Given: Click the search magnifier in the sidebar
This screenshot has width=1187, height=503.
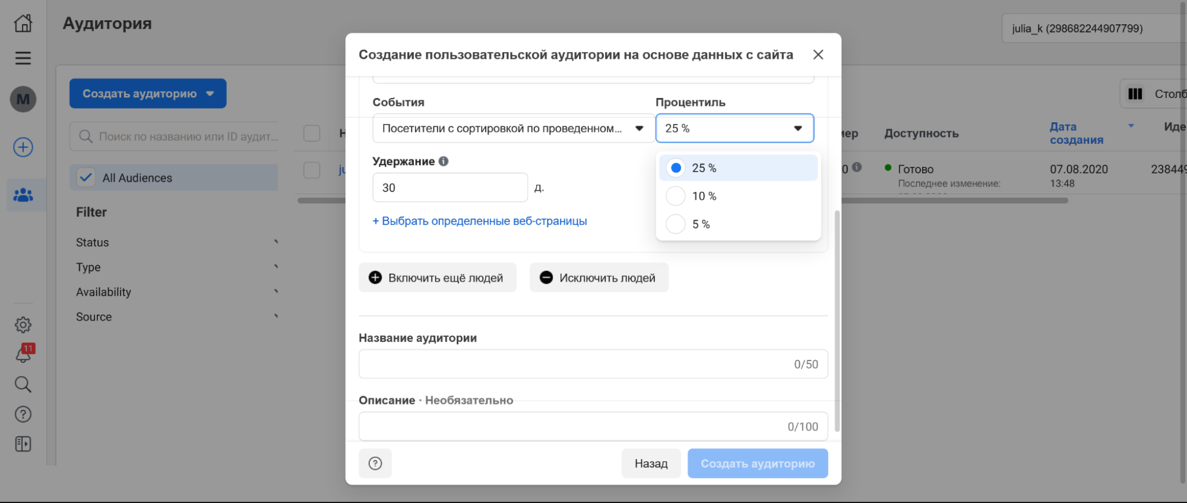Looking at the screenshot, I should point(23,384).
